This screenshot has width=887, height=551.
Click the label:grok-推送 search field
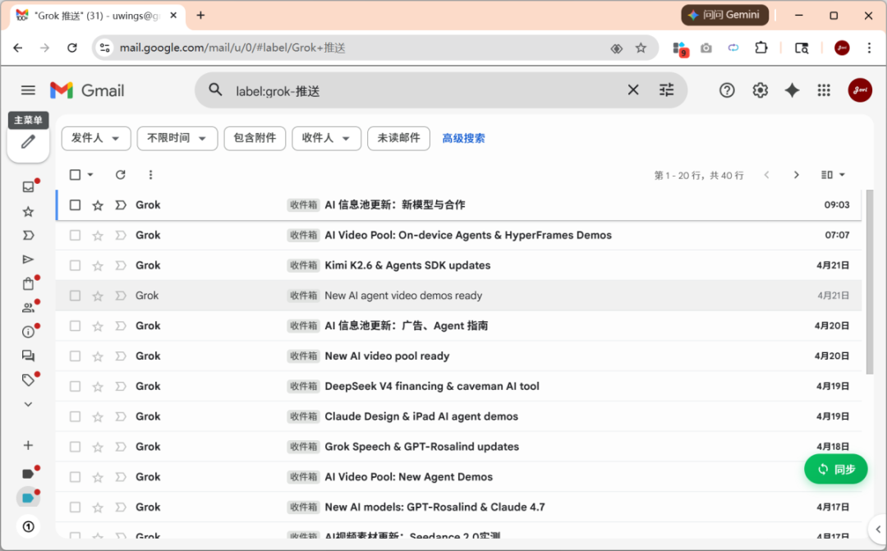coord(411,90)
